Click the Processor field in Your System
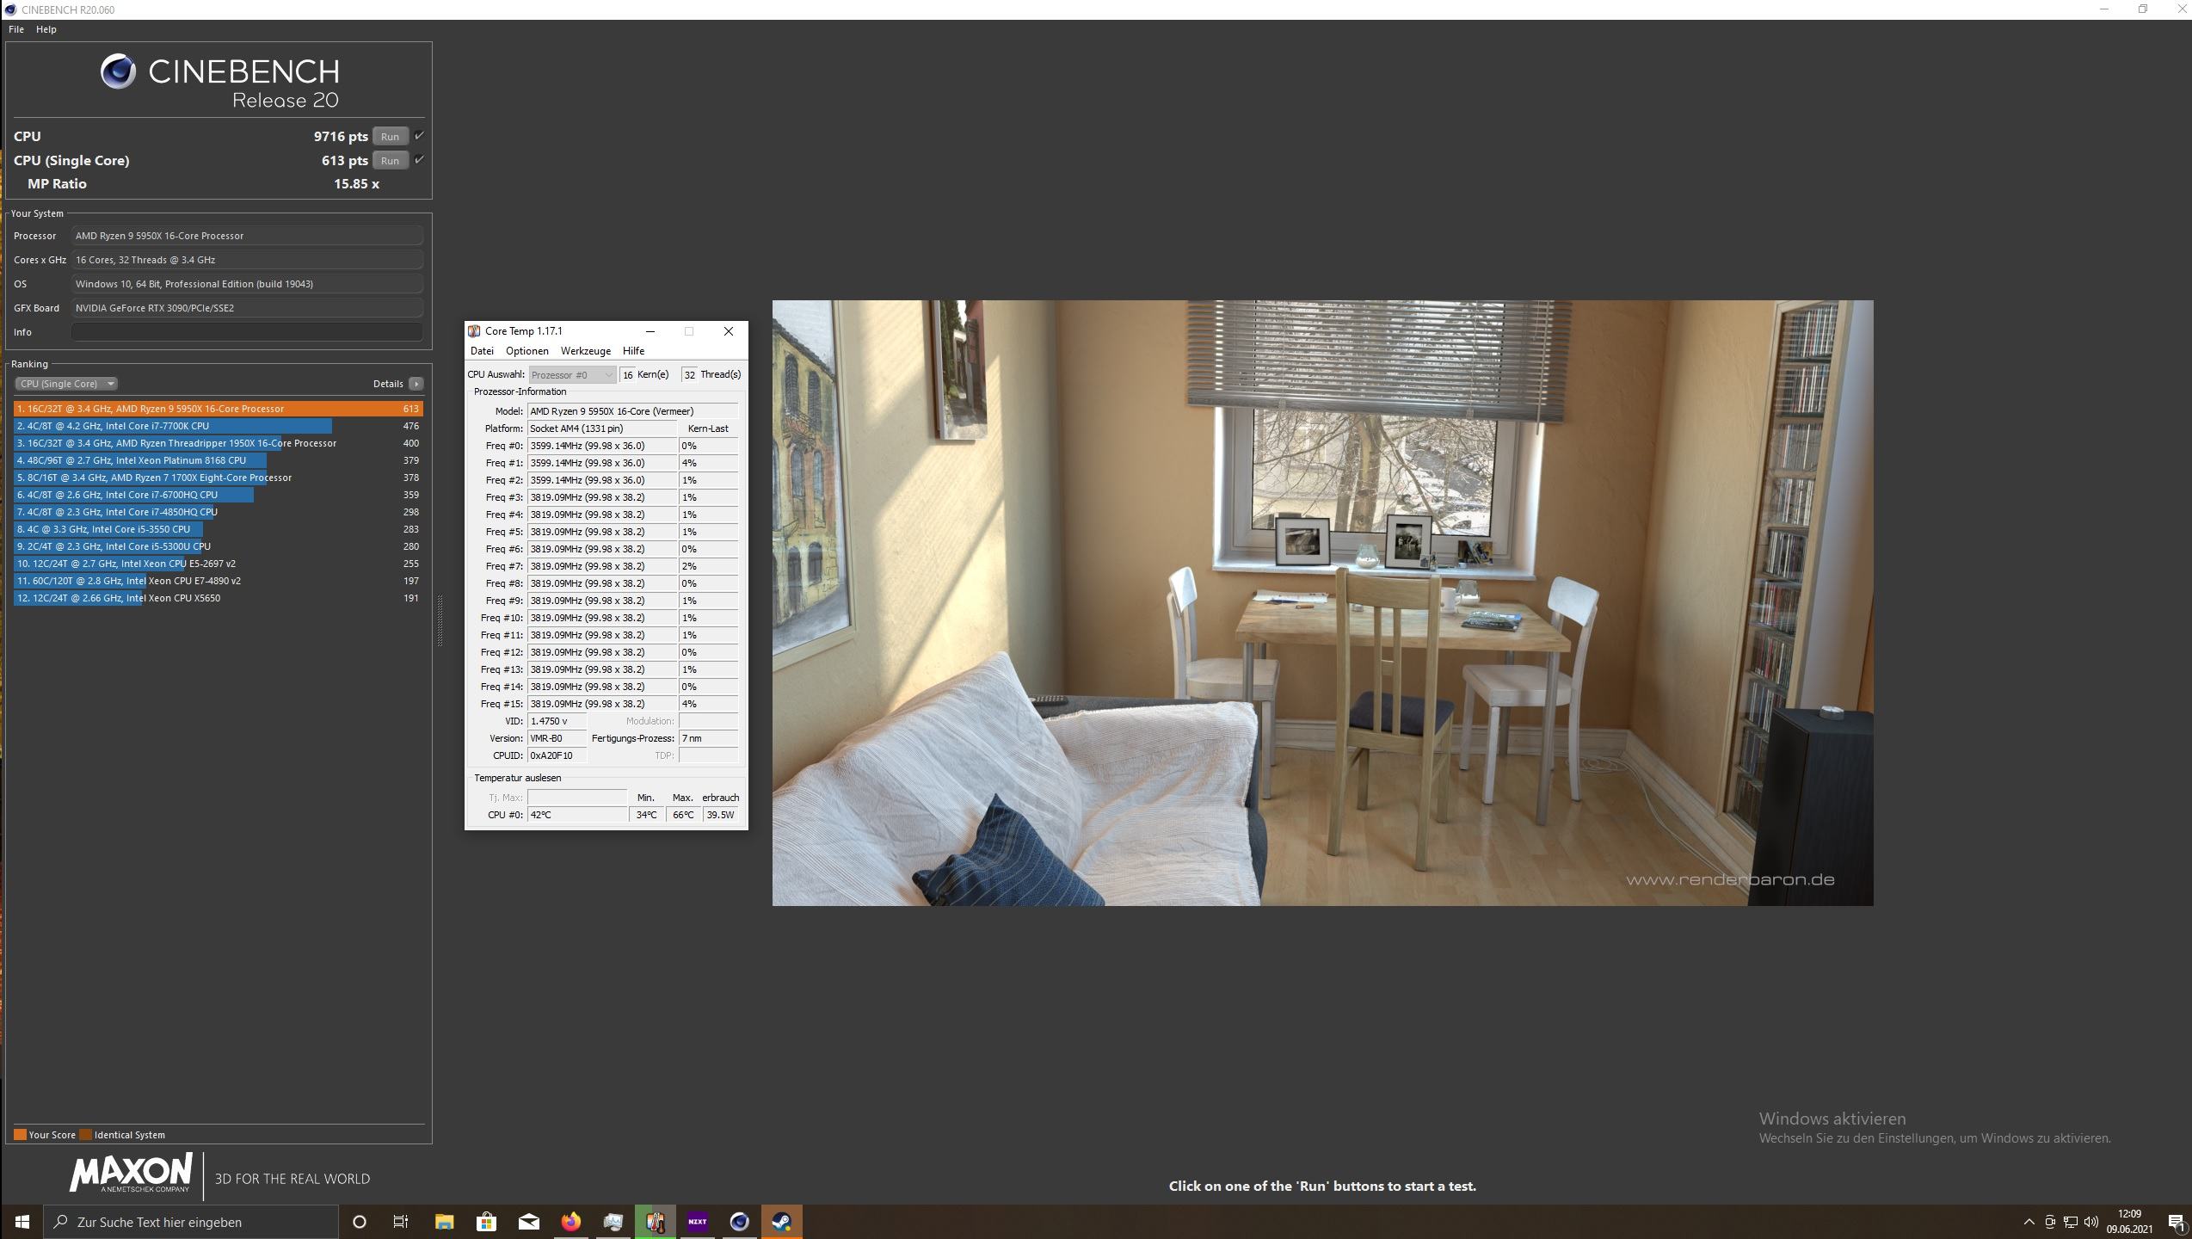Screen dimensions: 2192x1239 pos(247,236)
